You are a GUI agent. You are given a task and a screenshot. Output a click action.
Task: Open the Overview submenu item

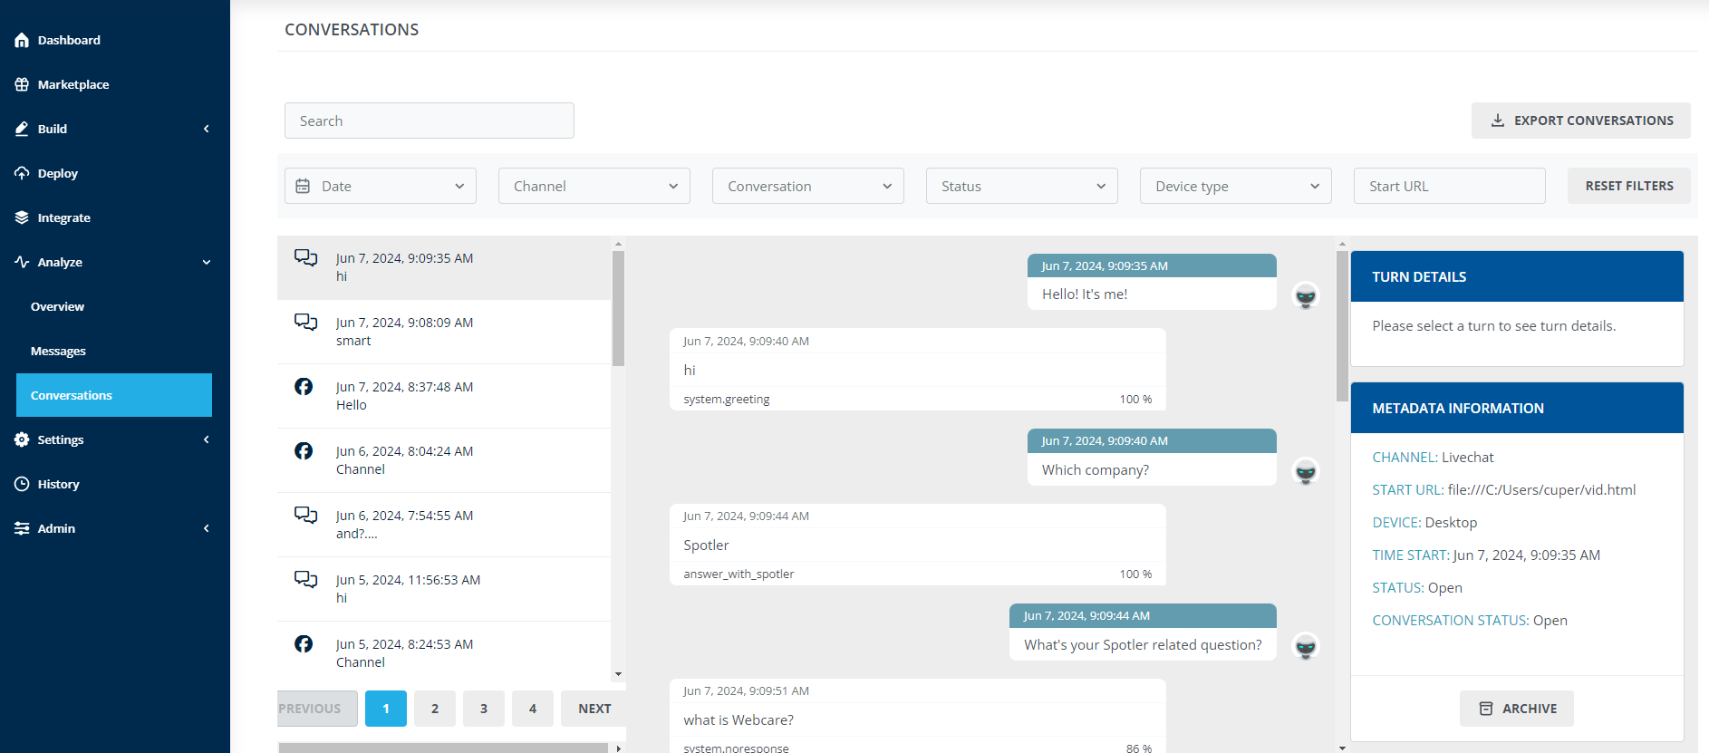57,306
